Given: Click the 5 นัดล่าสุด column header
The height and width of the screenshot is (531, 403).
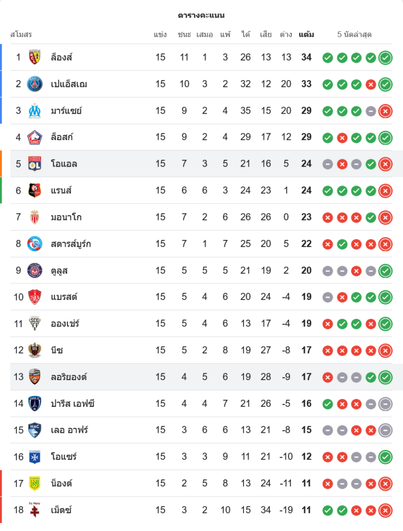Looking at the screenshot, I should pyautogui.click(x=354, y=35).
